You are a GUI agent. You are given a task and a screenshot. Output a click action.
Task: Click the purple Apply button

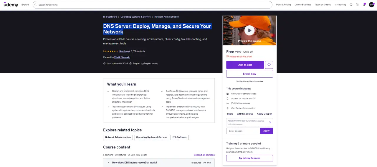tap(267, 131)
